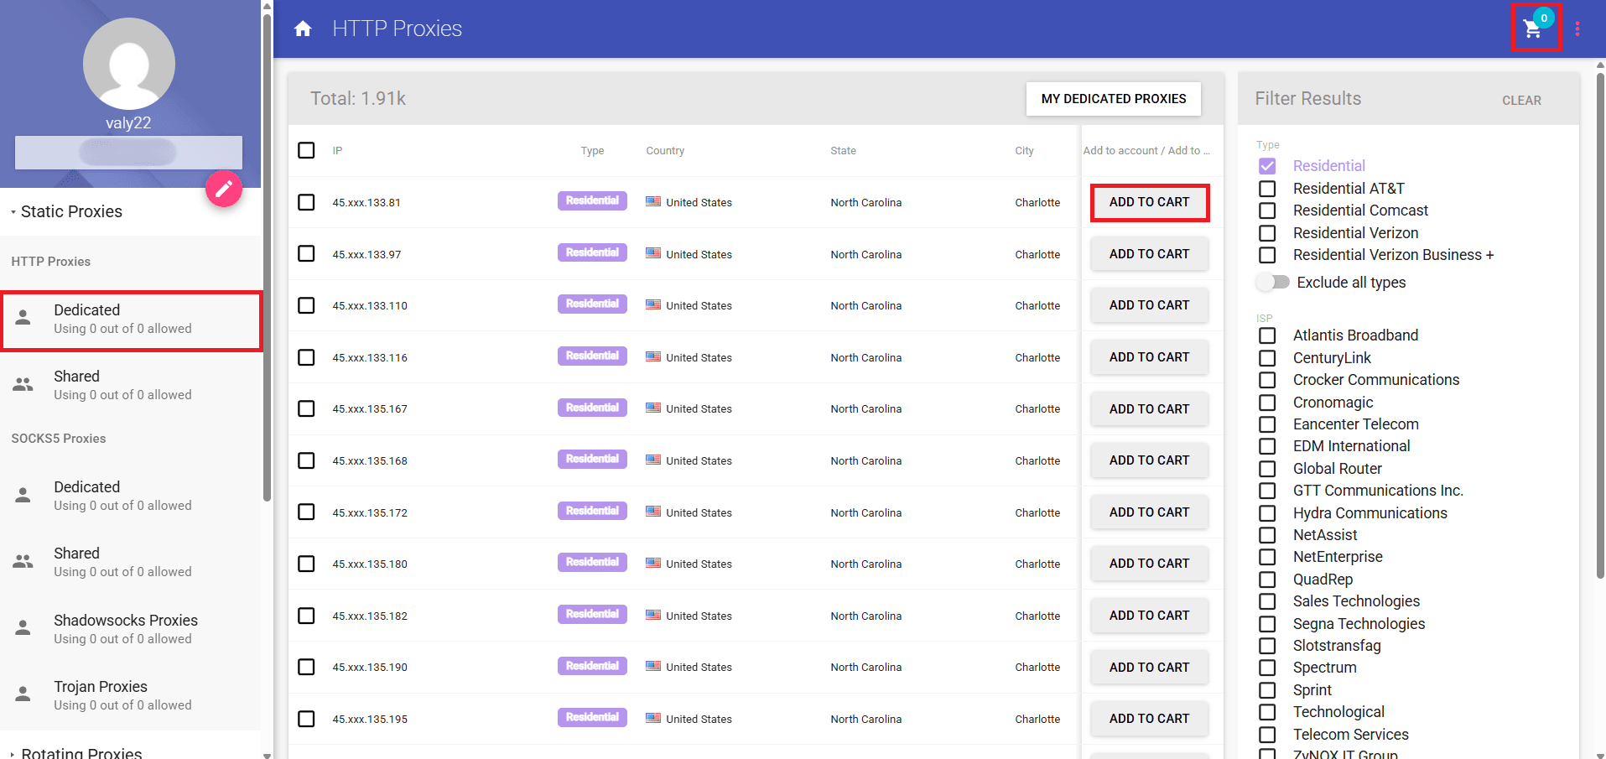
Task: Click the US flag beside 45.xxx.133.81
Action: 653,201
